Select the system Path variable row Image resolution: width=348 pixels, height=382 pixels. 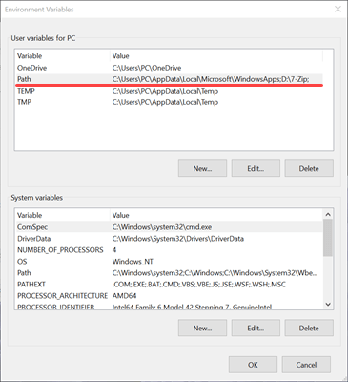click(x=169, y=273)
